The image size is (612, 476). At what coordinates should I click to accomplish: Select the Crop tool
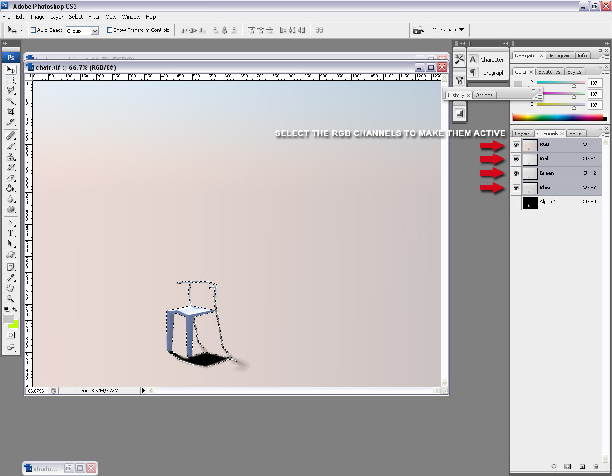(x=11, y=111)
